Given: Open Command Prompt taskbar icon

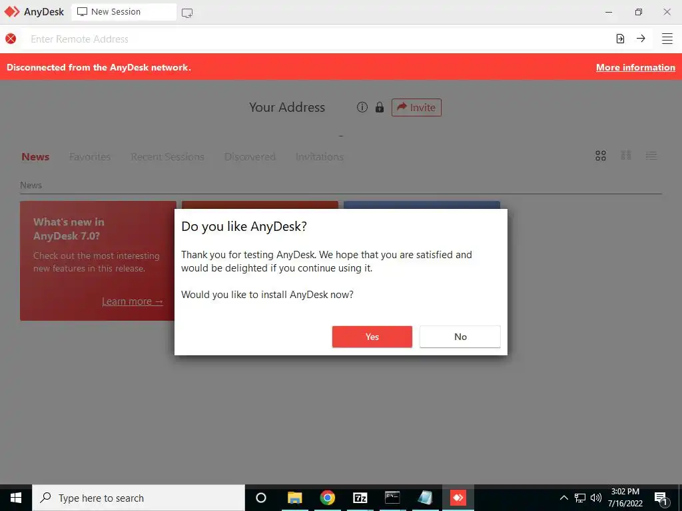Looking at the screenshot, I should point(392,498).
